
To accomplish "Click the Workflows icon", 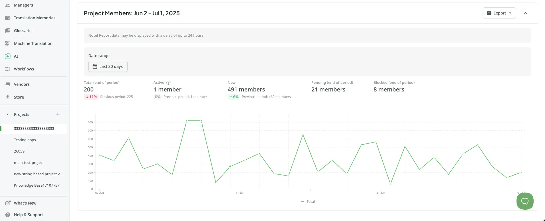I will 8,69.
